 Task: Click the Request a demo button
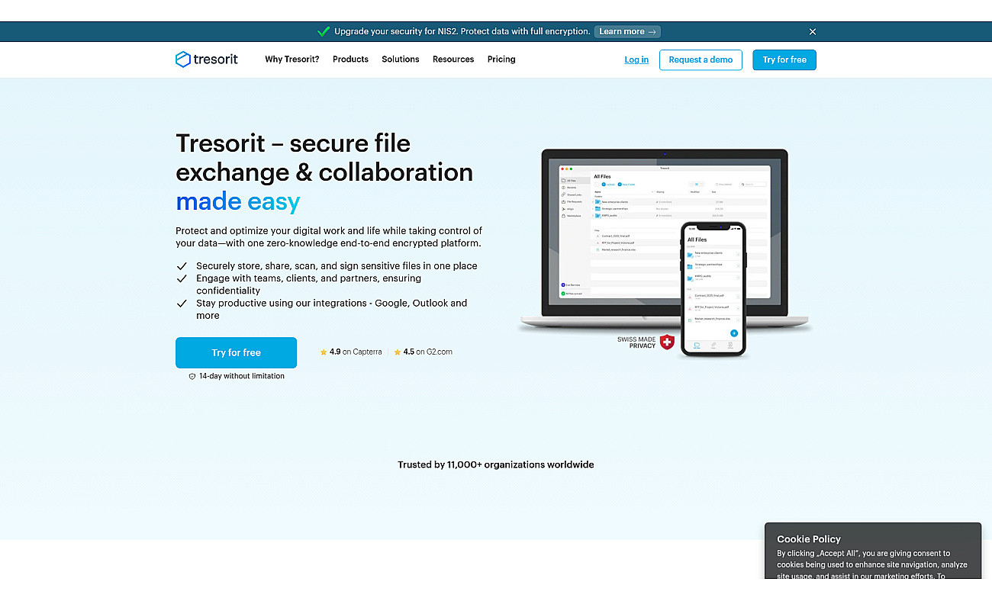click(701, 59)
